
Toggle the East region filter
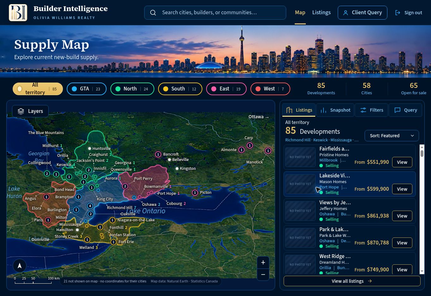tap(226, 89)
